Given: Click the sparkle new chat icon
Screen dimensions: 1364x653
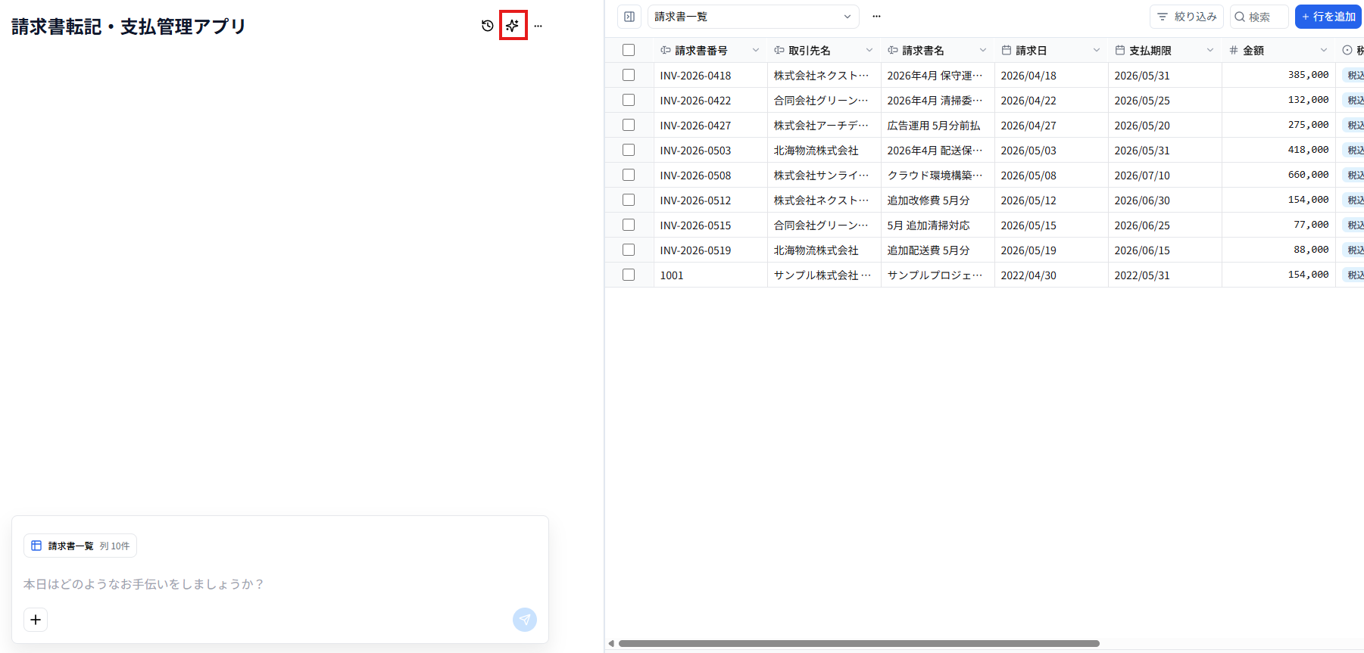Looking at the screenshot, I should [x=513, y=26].
